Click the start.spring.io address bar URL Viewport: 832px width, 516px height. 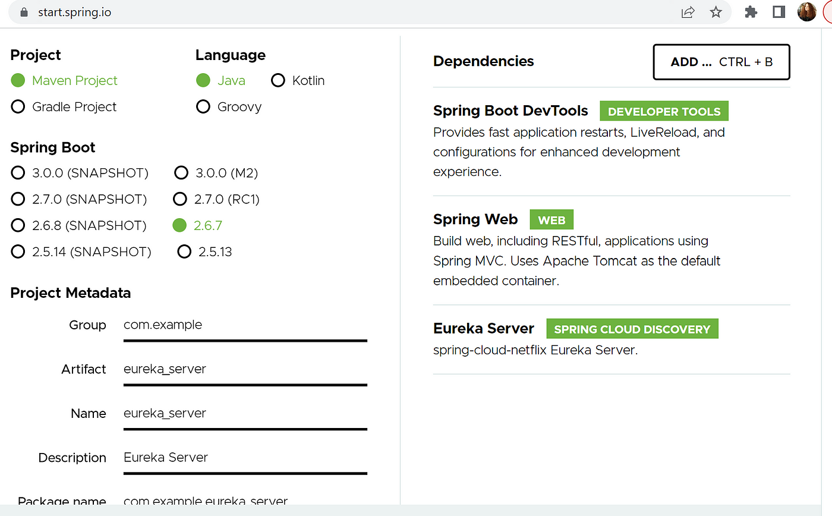point(74,12)
